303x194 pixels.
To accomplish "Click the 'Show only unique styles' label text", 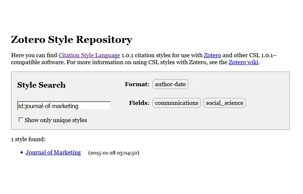I will point(56,120).
